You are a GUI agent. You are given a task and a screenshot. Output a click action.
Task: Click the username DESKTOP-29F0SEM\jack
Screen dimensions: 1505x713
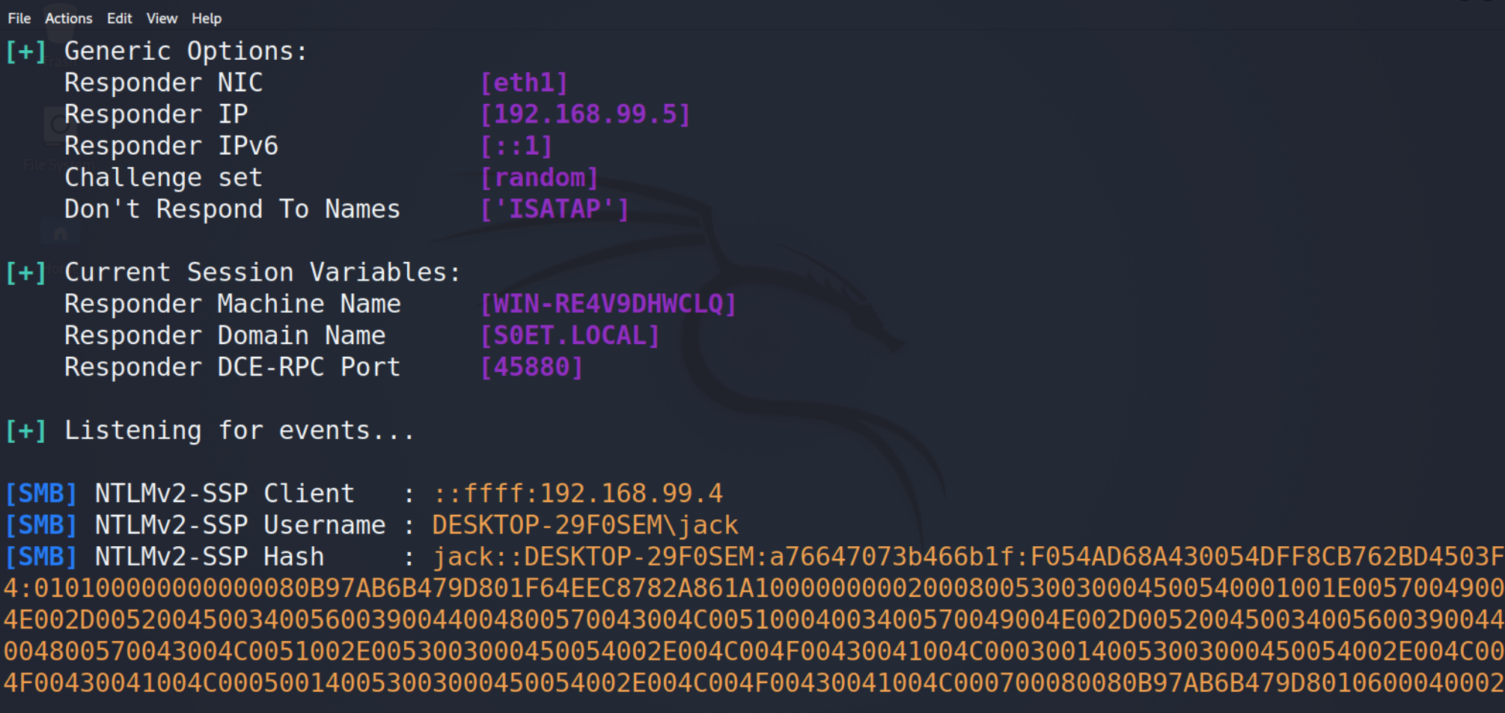click(x=585, y=524)
